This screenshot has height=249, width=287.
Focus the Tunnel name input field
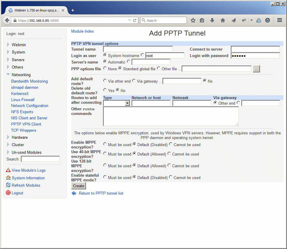138,49
